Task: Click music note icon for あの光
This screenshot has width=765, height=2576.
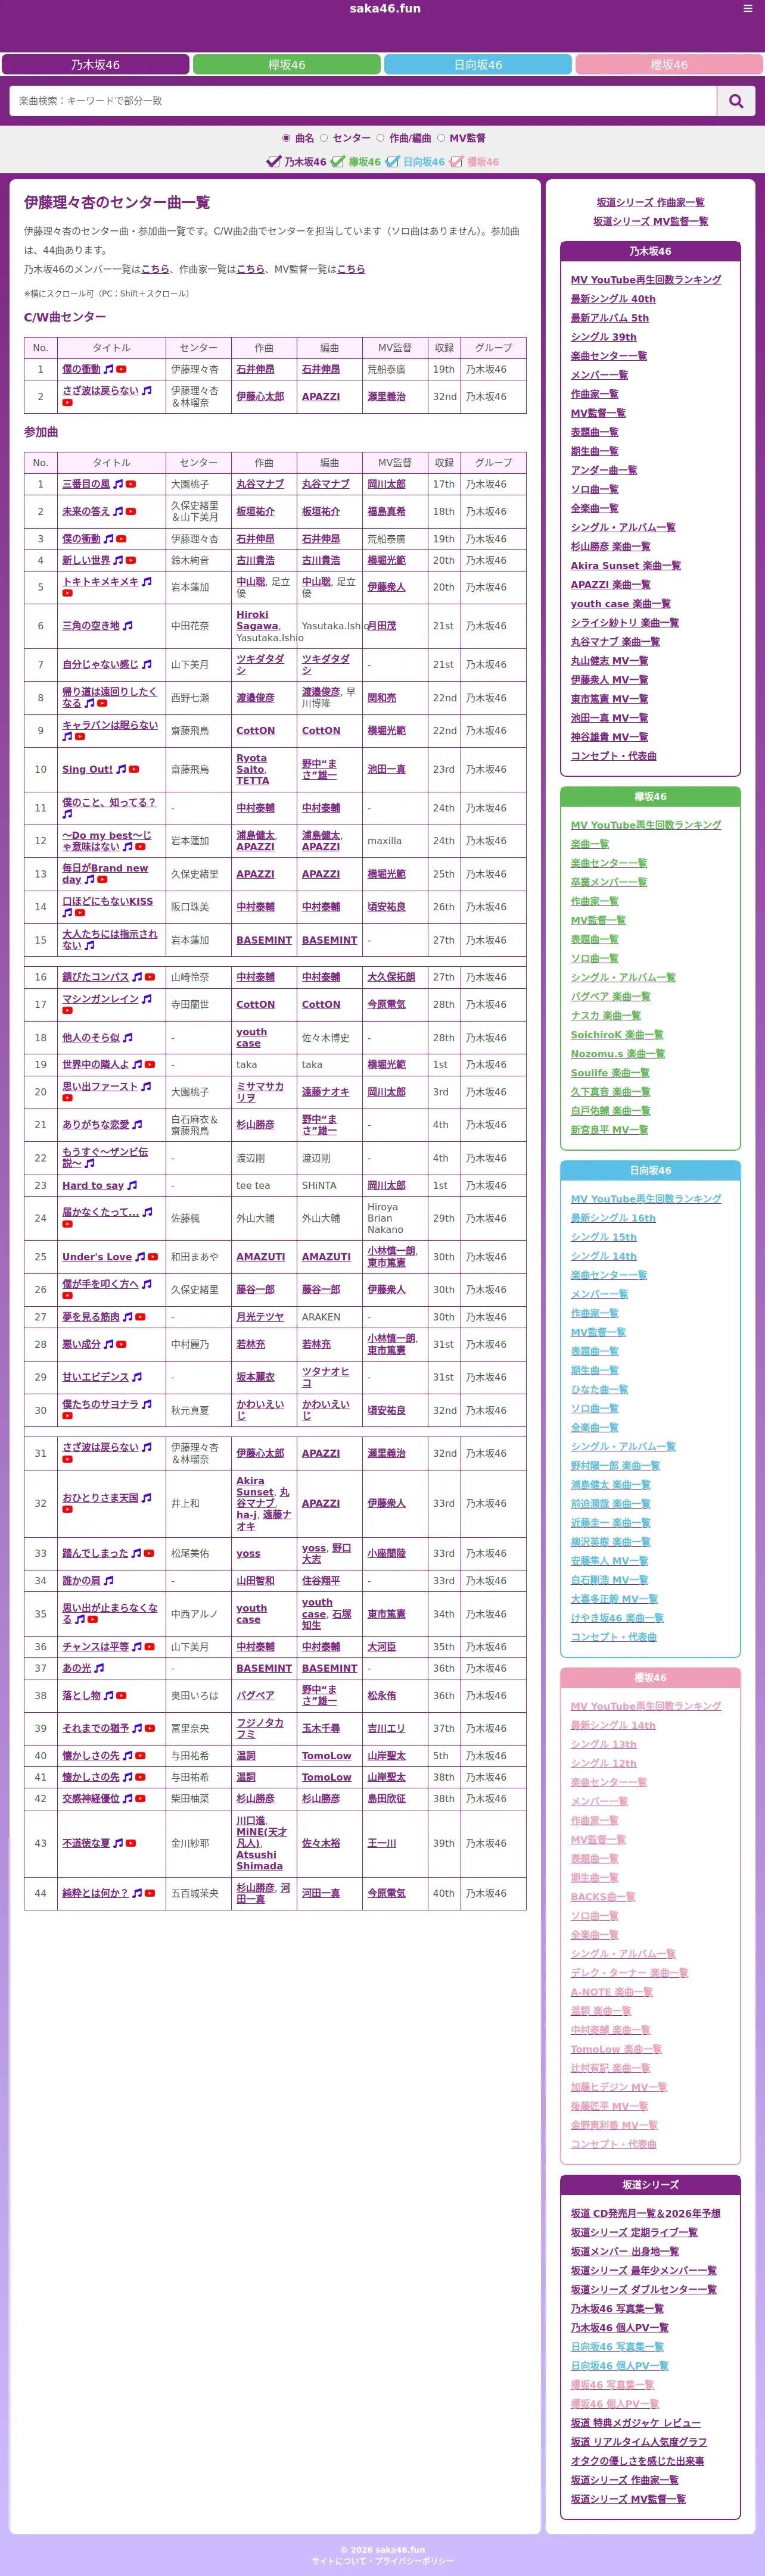Action: click(x=99, y=1668)
